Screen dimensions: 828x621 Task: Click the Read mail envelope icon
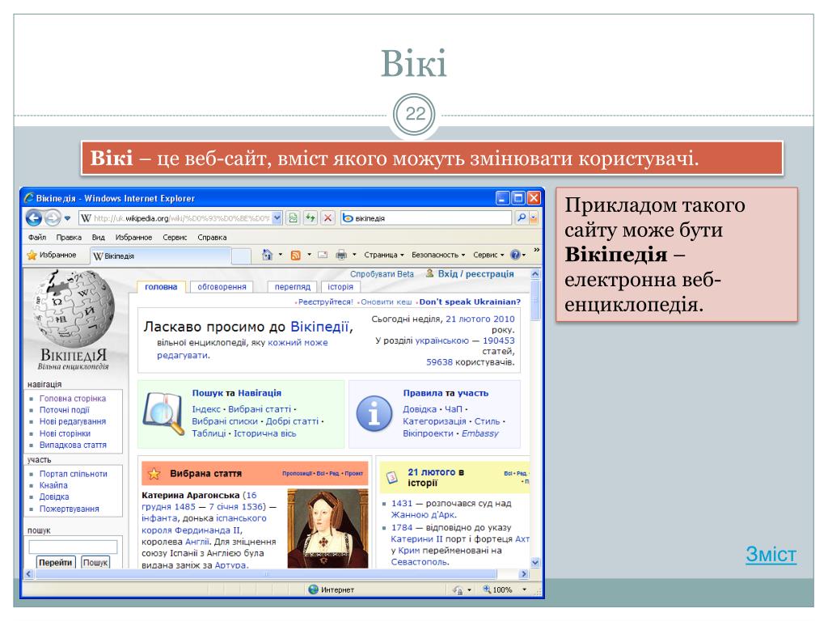click(323, 255)
